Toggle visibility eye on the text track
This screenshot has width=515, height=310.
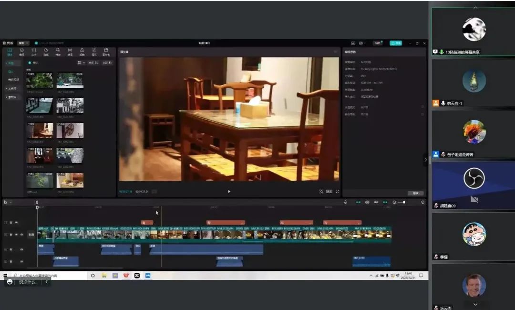[x=16, y=222]
